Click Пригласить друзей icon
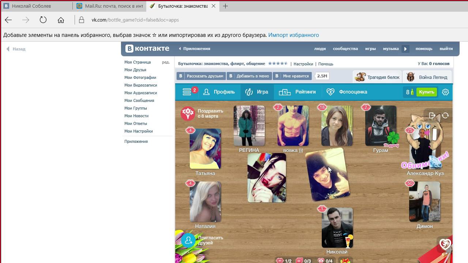468x263 pixels. point(189,240)
